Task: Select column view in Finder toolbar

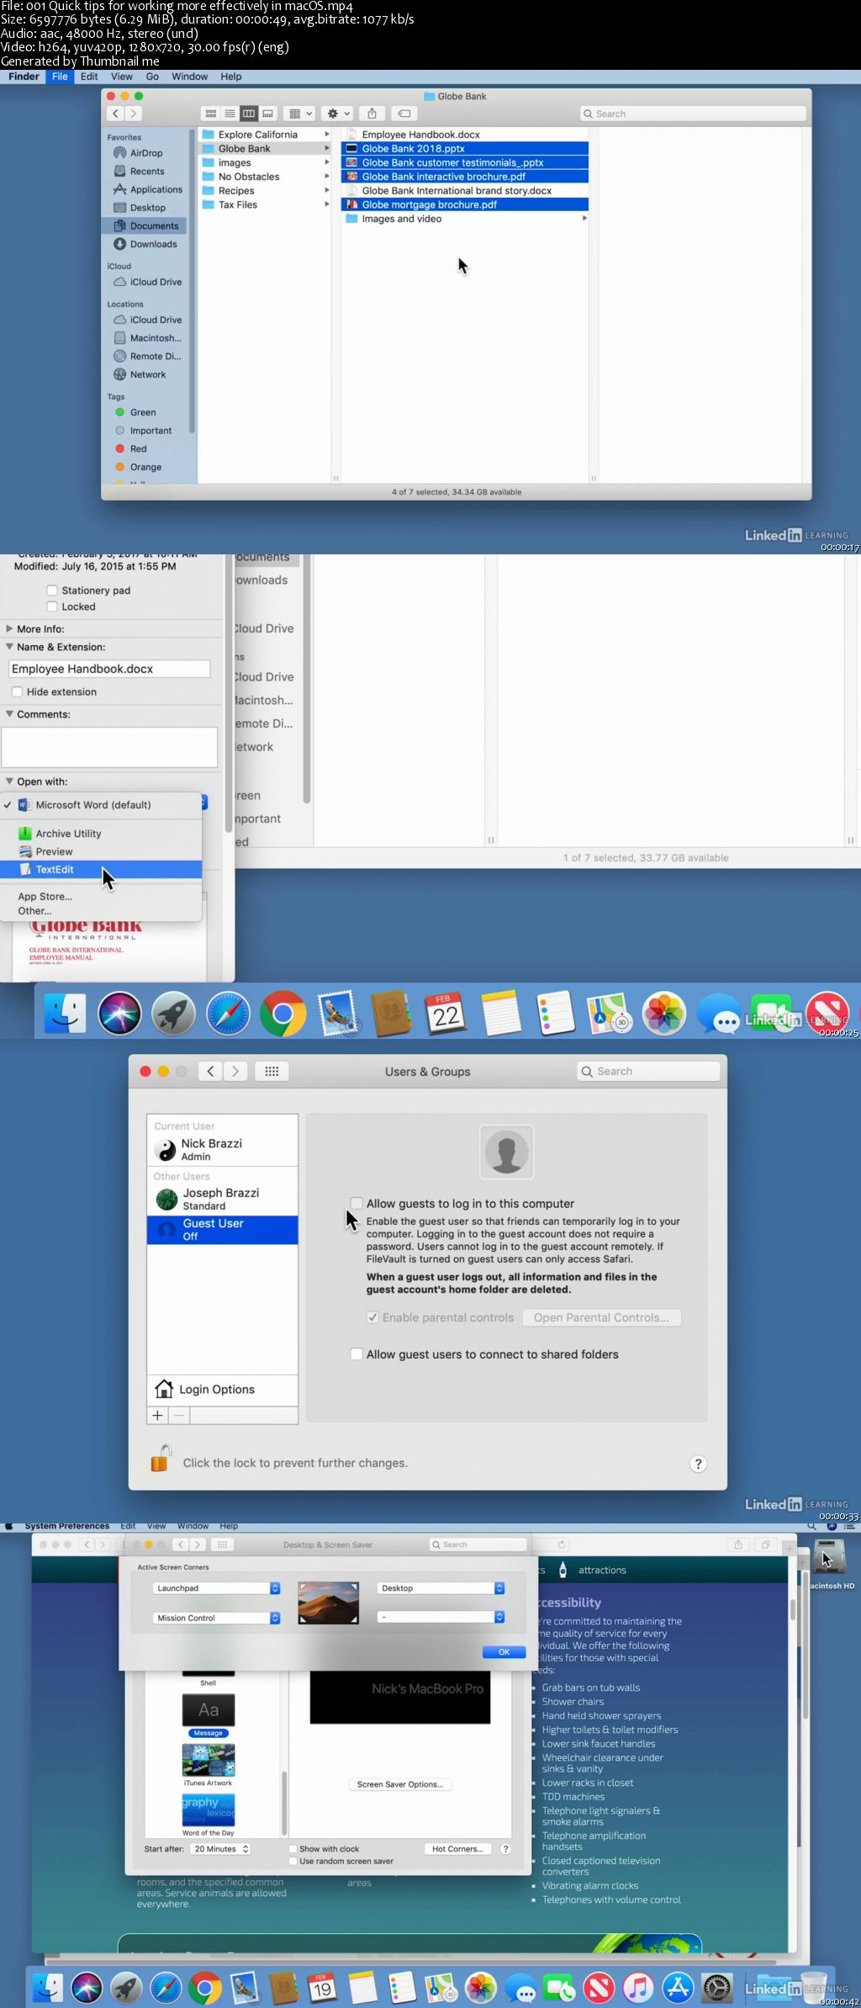Action: [249, 114]
